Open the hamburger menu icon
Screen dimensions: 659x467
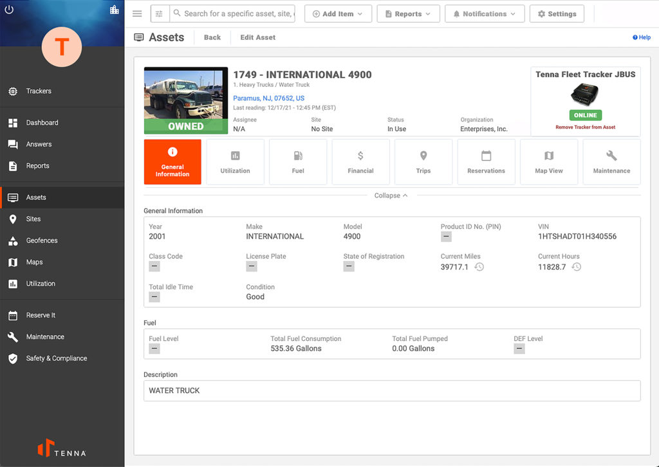tap(137, 14)
